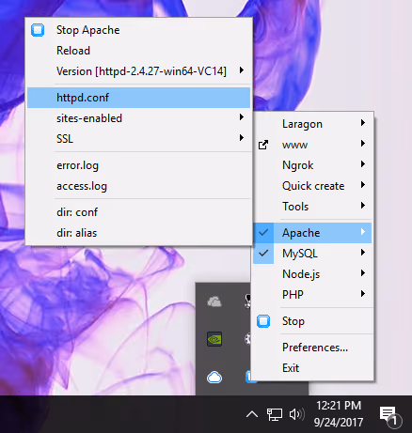Click the external link icon beside www

coord(263,145)
